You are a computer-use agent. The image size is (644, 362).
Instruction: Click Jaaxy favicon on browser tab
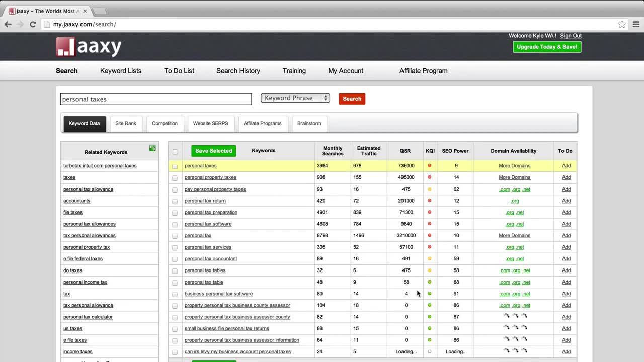(x=12, y=11)
